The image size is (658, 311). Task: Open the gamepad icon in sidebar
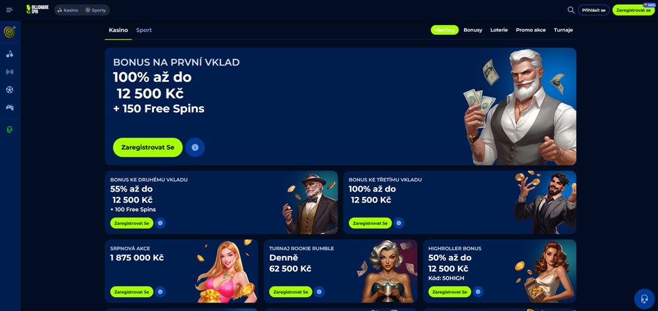coord(10,108)
